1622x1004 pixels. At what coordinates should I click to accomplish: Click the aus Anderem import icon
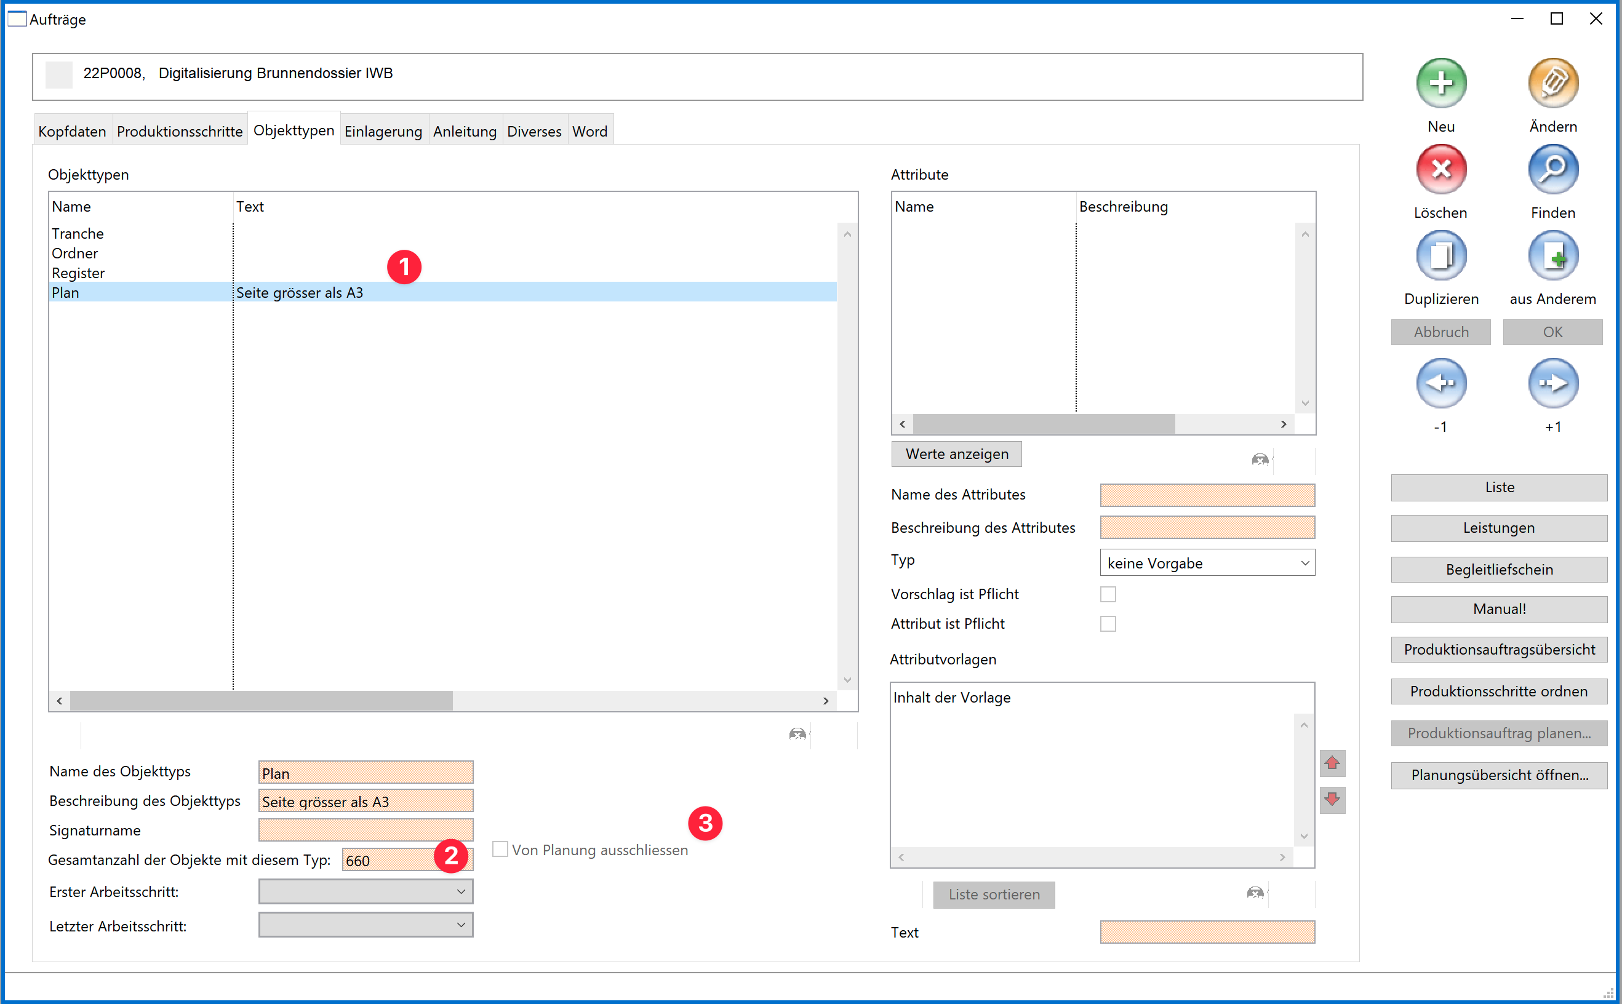[1552, 256]
